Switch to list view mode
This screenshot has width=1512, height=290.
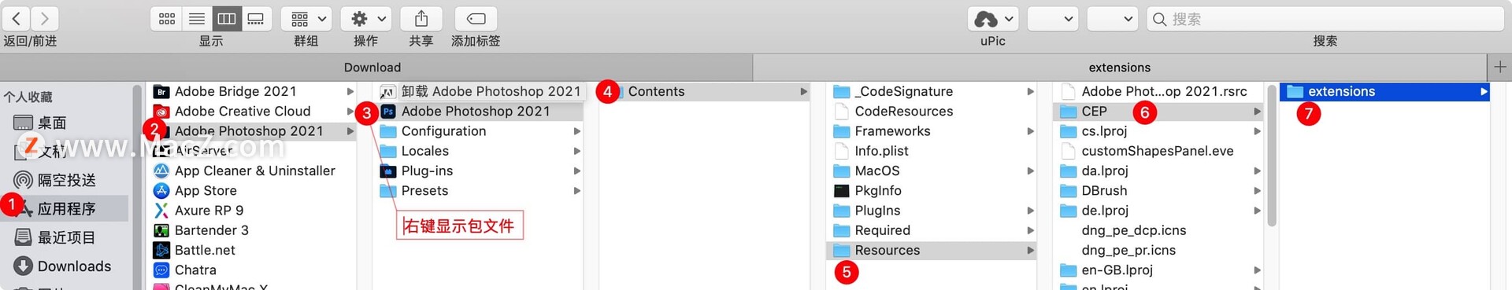pyautogui.click(x=197, y=18)
